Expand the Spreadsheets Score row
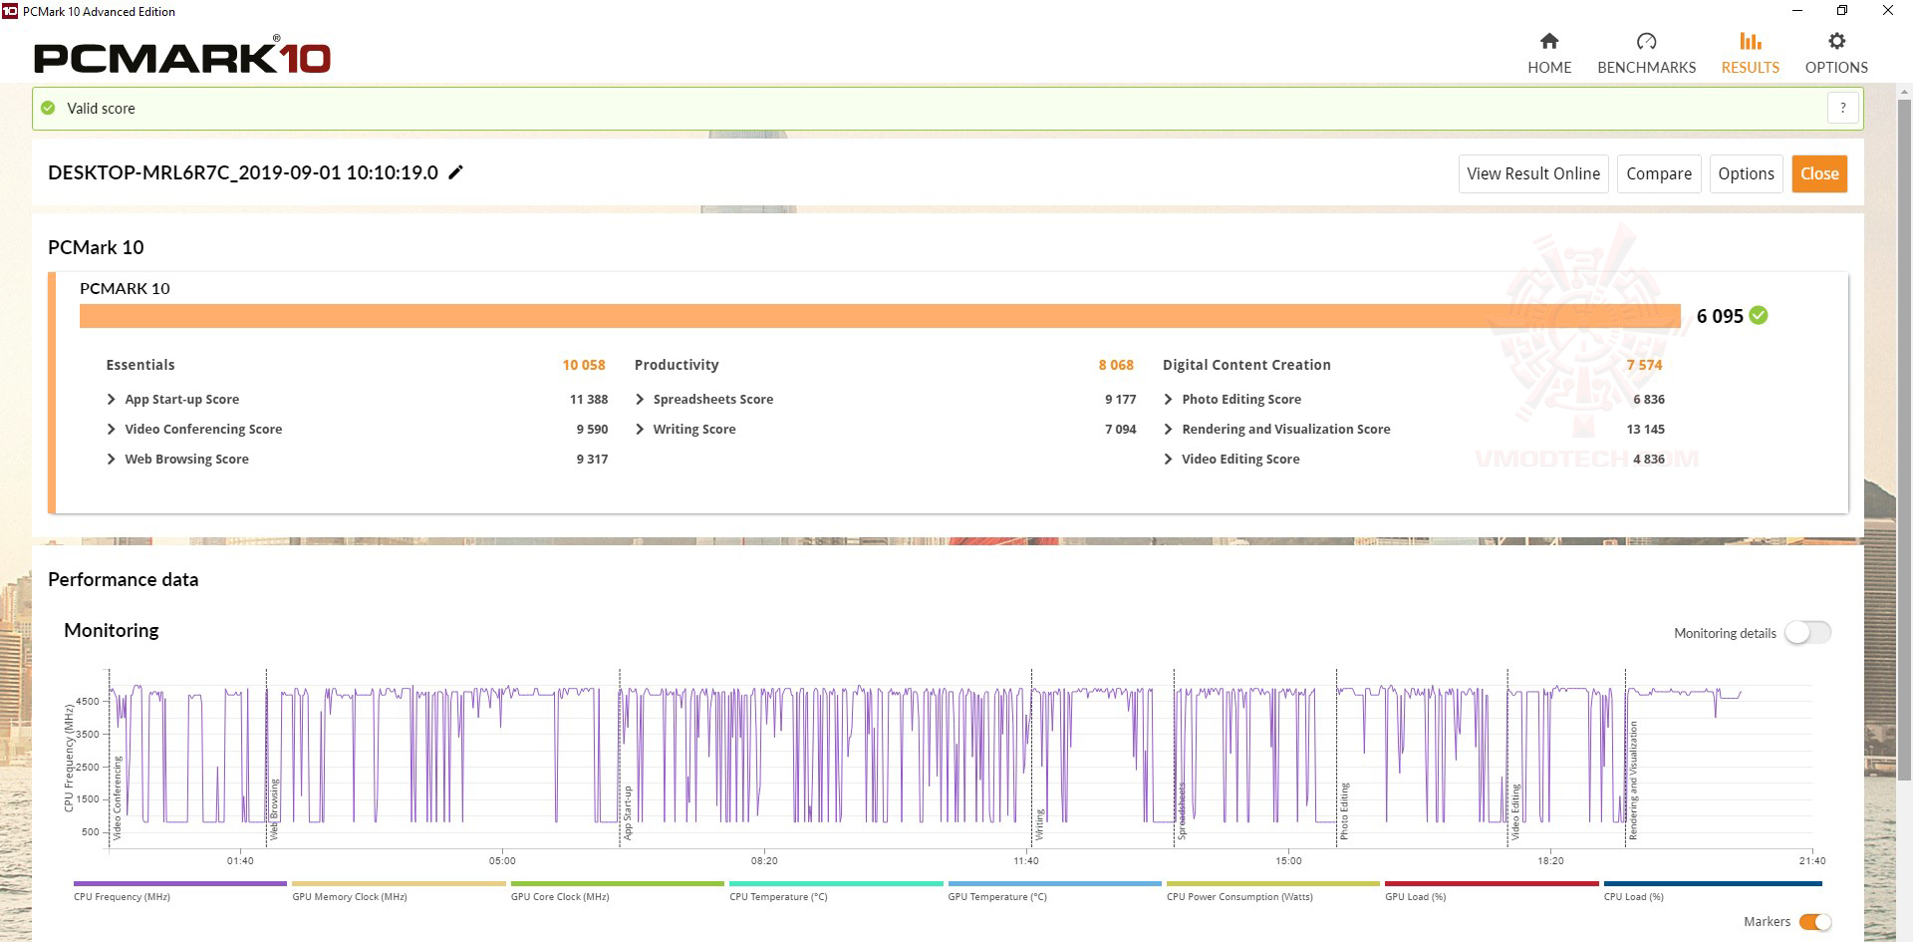1913x942 pixels. pos(640,399)
